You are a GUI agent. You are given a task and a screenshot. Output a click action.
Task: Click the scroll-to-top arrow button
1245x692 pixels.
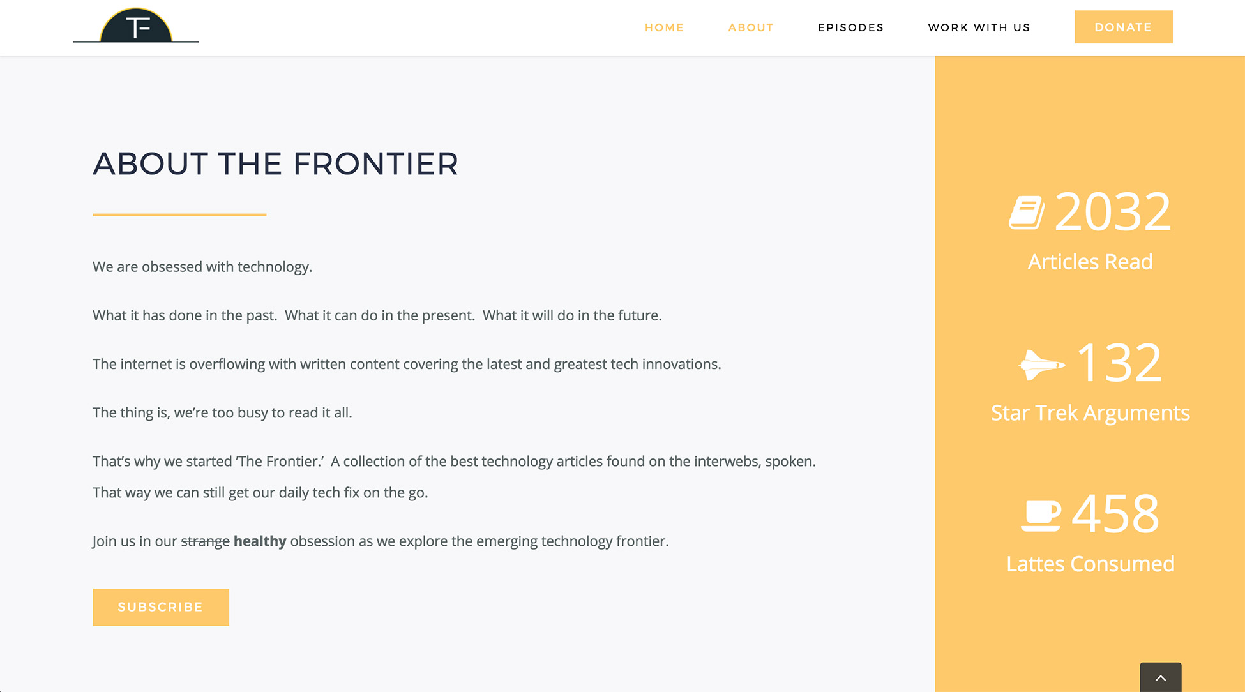coord(1161,677)
